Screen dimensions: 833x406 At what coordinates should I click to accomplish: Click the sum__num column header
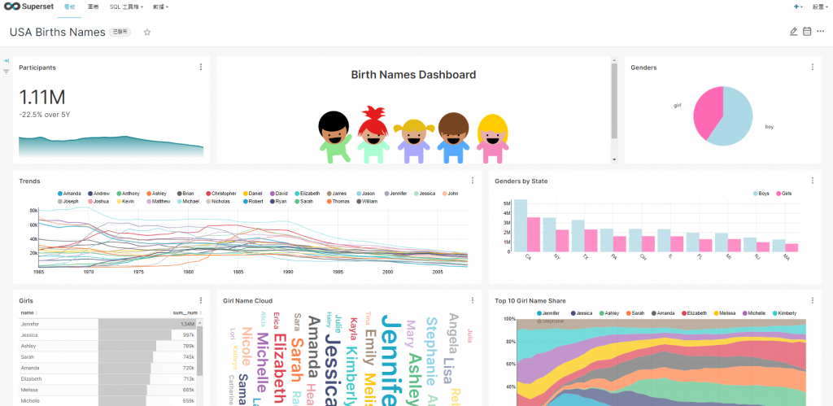point(185,313)
